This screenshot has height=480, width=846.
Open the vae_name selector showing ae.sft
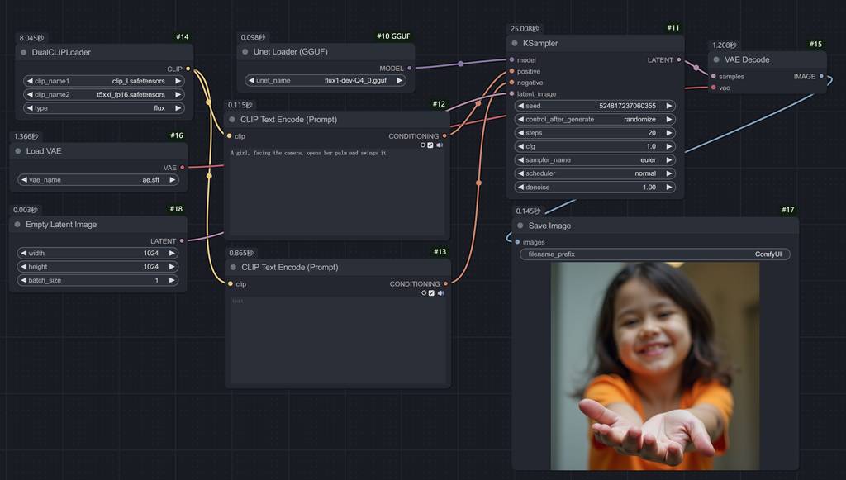98,179
